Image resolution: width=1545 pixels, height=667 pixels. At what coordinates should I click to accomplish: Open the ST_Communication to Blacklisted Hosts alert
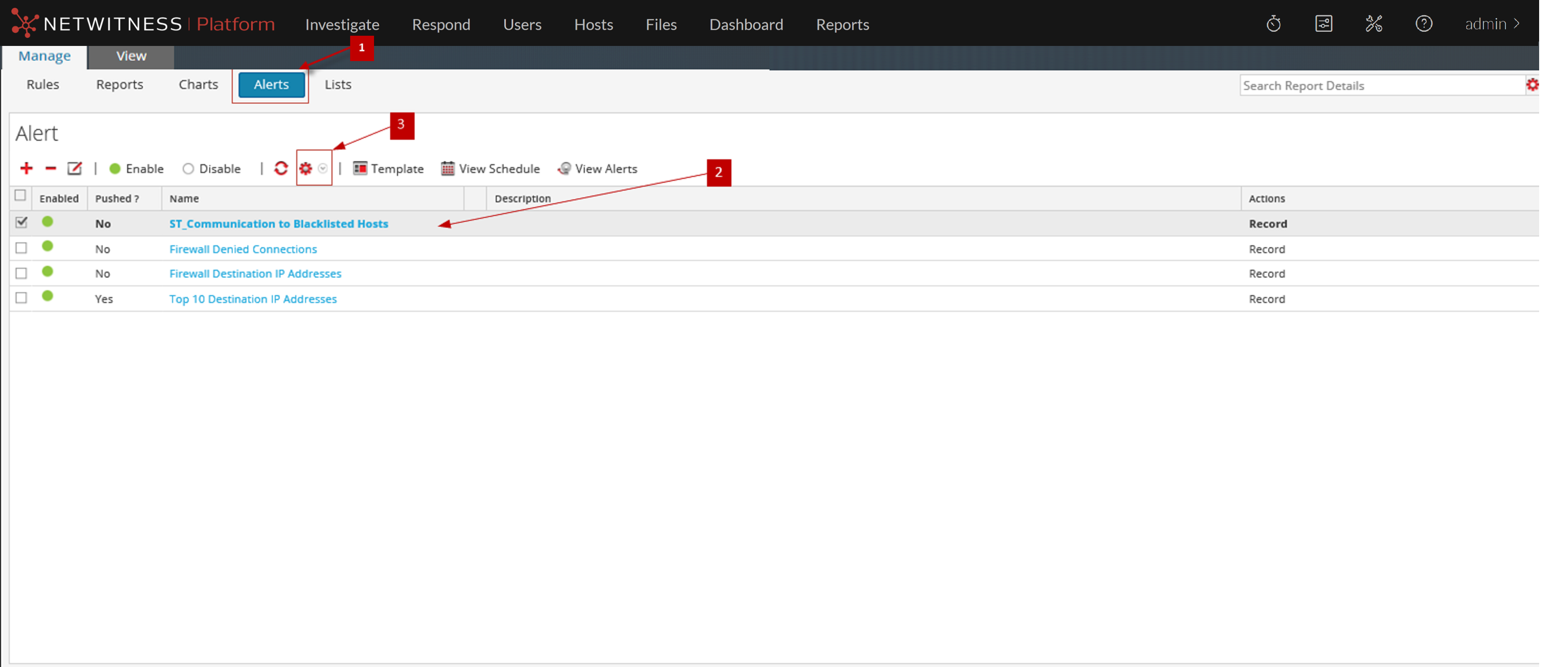[278, 223]
